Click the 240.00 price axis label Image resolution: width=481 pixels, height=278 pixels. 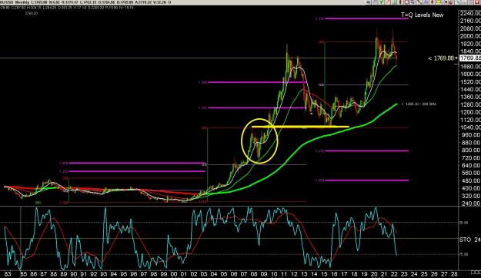pos(470,204)
